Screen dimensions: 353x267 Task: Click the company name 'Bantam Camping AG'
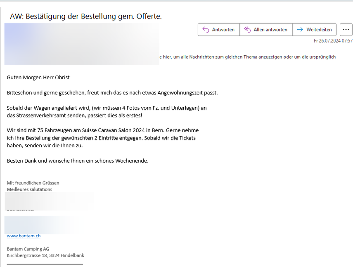[28, 249]
